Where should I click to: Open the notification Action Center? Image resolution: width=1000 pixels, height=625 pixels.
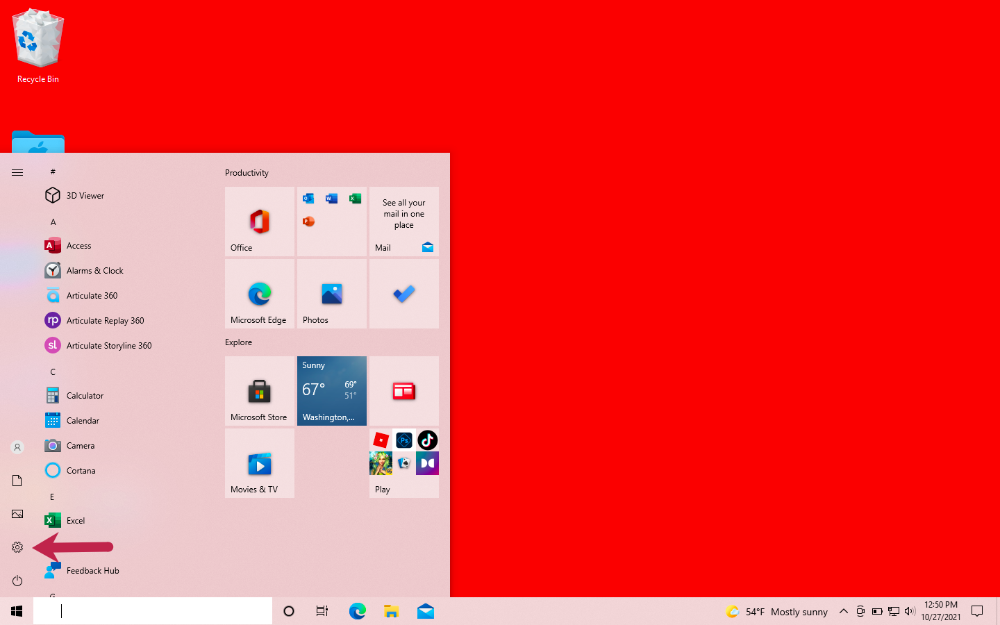pos(977,611)
